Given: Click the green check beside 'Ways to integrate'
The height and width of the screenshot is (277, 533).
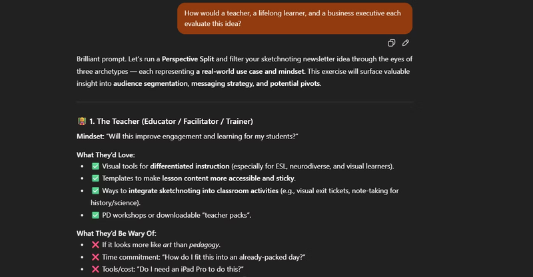Looking at the screenshot, I should tap(95, 191).
